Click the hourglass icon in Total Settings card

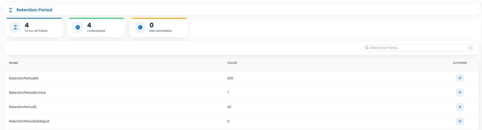[15, 27]
